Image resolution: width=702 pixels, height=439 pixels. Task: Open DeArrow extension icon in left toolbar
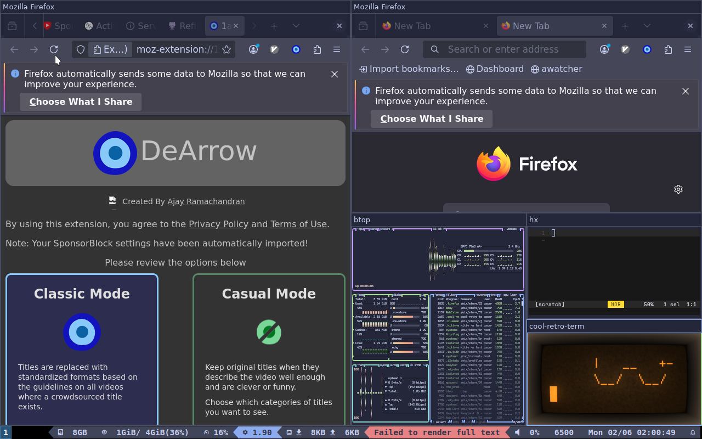click(296, 49)
